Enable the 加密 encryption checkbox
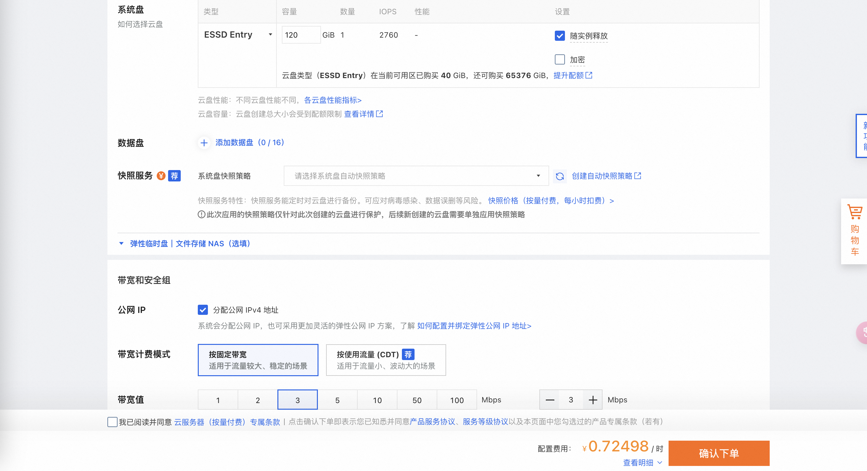This screenshot has width=867, height=471. (x=560, y=59)
